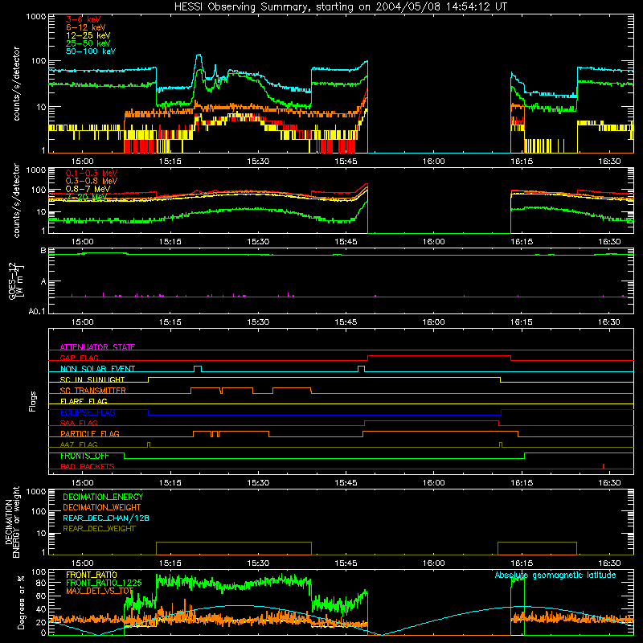This screenshot has width=643, height=643.
Task: Select the ATTENUATOR_STATE flag label
Action: (x=97, y=347)
